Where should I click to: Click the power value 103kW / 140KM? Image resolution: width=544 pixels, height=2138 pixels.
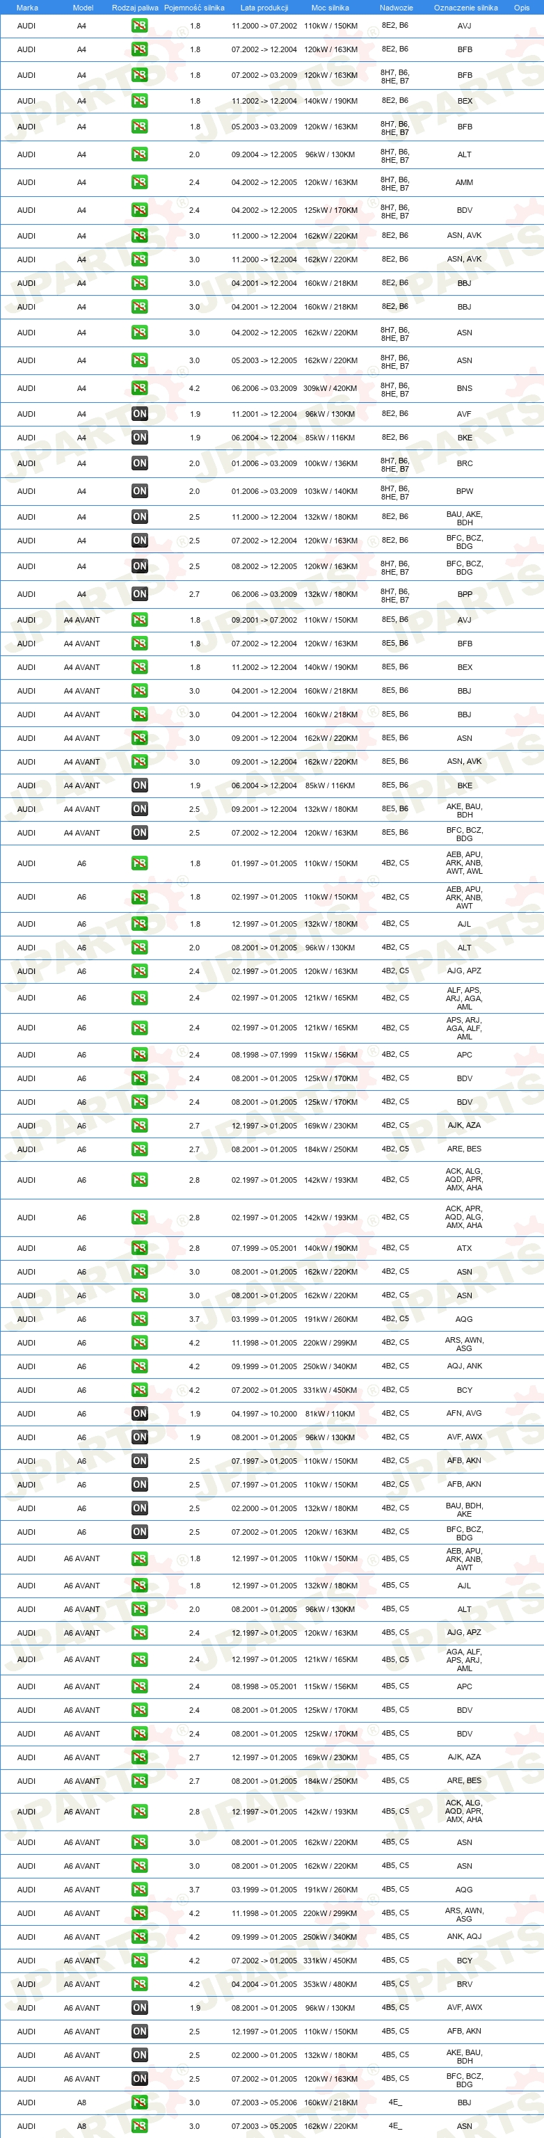click(330, 490)
